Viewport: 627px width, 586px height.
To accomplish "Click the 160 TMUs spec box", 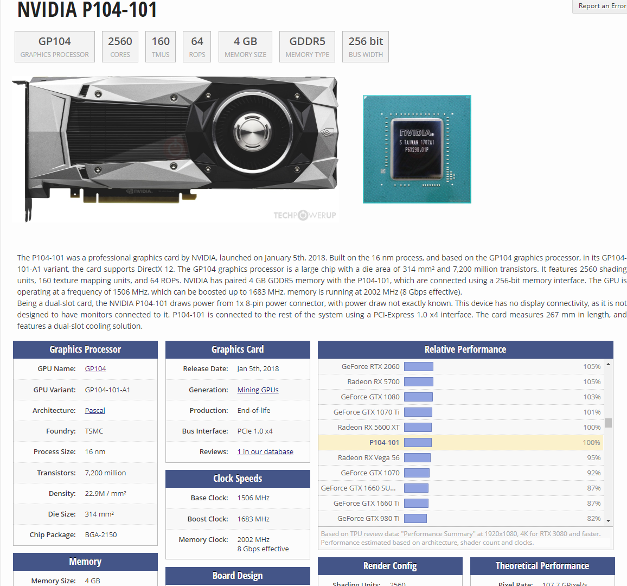I will 161,47.
